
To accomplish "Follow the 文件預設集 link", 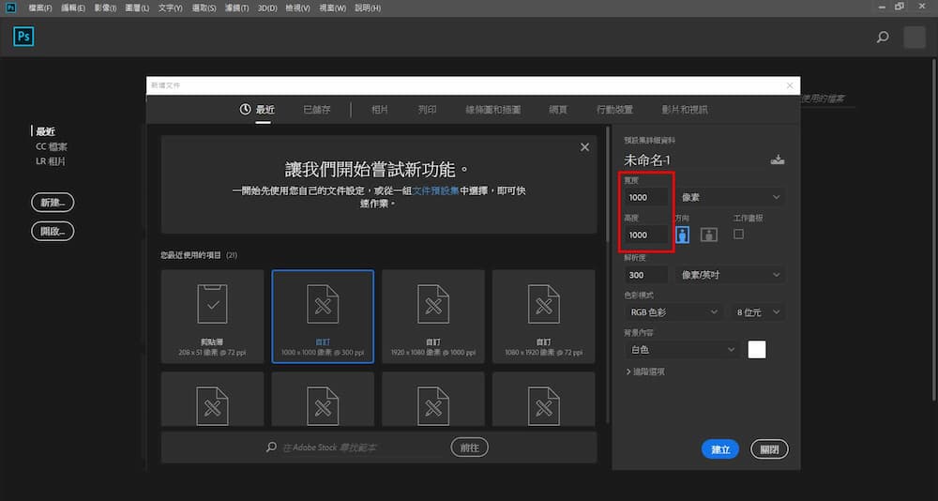I will pyautogui.click(x=436, y=191).
